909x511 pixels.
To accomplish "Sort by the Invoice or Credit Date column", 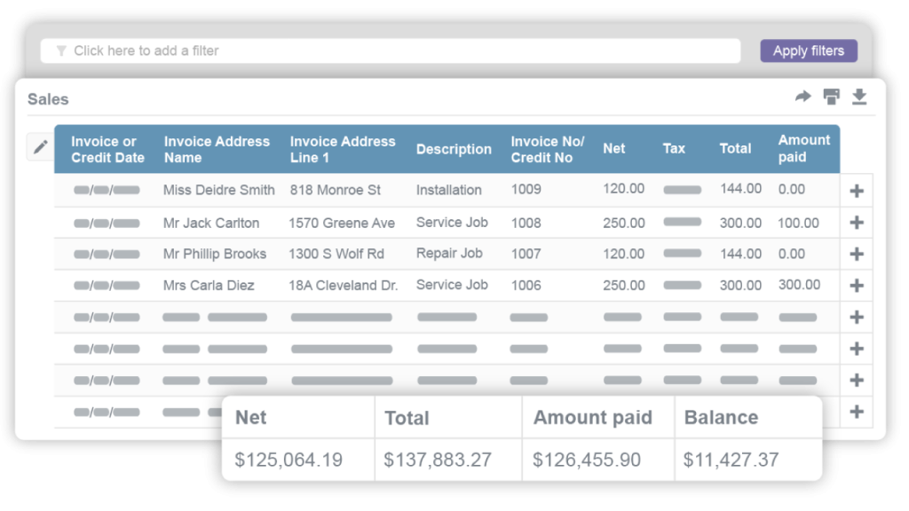I will pos(106,149).
